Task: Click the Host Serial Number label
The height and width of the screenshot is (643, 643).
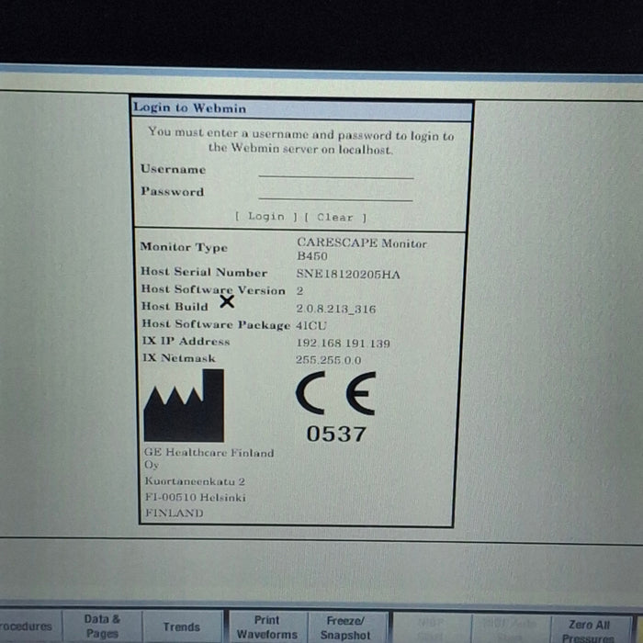Action: click(204, 272)
